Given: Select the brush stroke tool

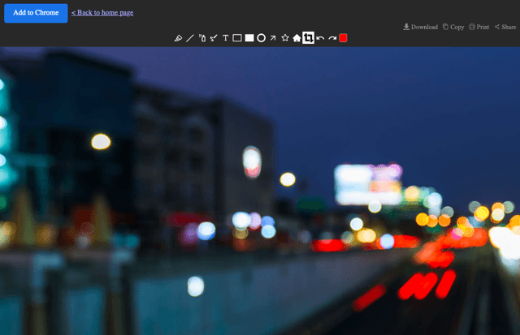Looking at the screenshot, I should pyautogui.click(x=214, y=38).
